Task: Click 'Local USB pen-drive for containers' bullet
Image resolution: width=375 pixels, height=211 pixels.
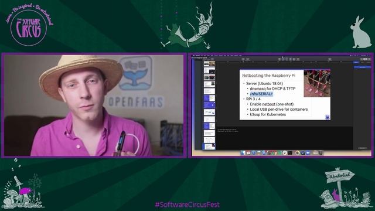Action: click(279, 110)
